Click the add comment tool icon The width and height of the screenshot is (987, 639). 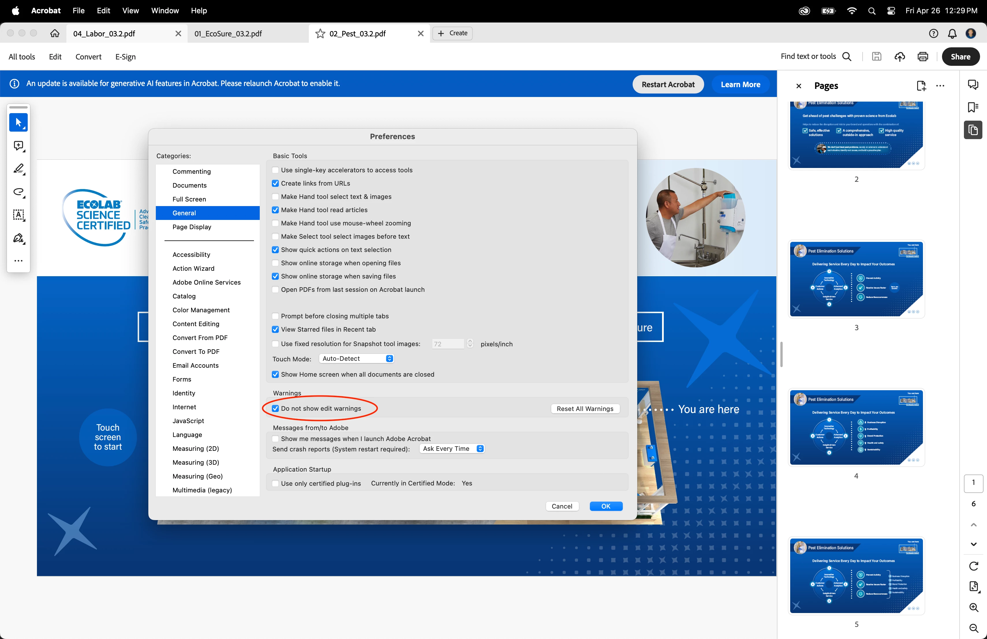click(18, 146)
